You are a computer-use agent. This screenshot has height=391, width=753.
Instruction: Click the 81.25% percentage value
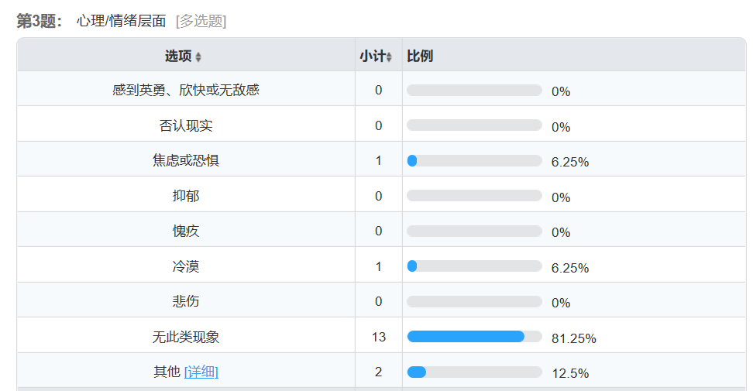(x=573, y=338)
